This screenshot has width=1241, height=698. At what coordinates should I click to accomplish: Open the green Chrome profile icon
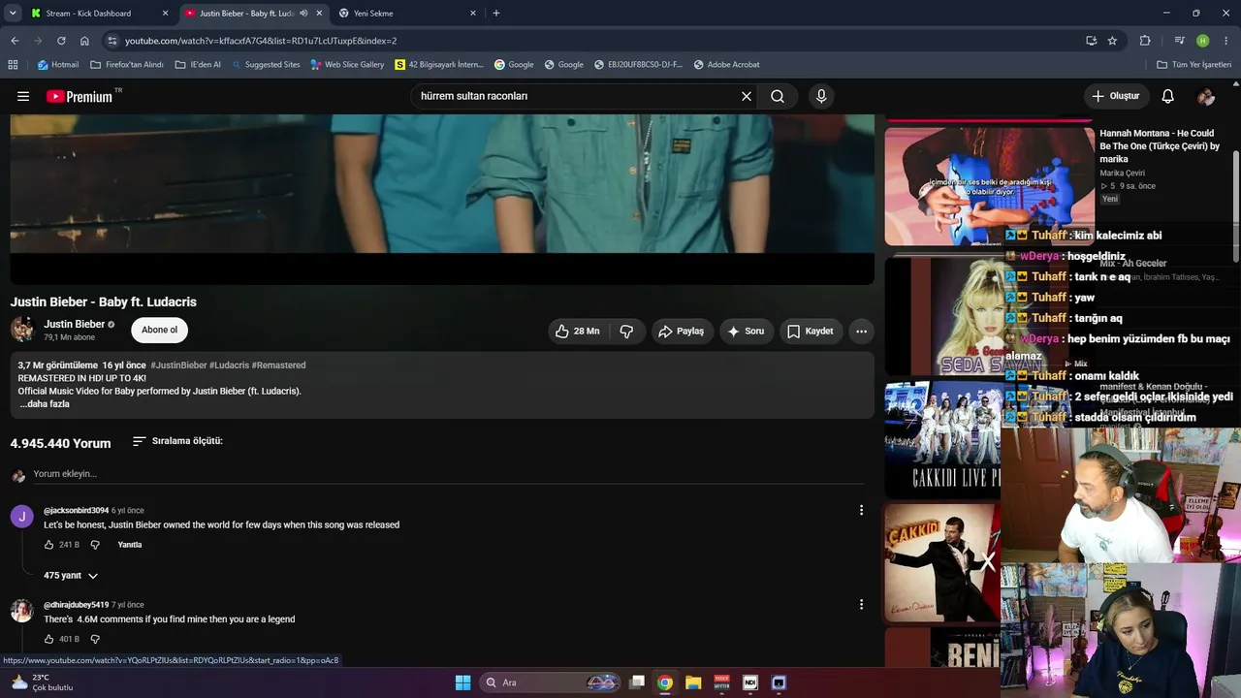(x=1203, y=41)
